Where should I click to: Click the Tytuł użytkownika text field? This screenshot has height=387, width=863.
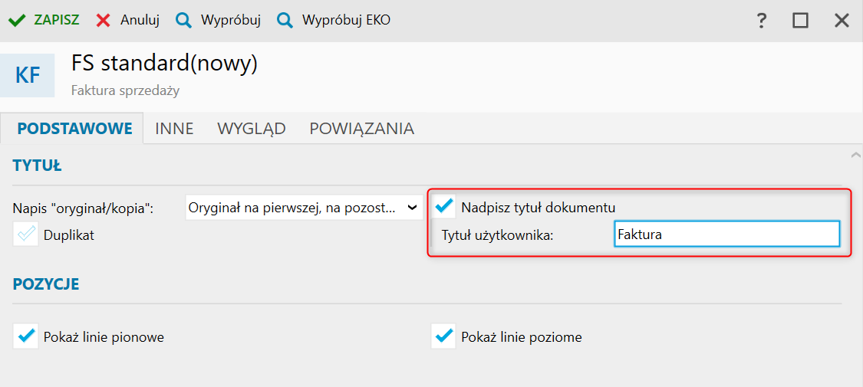point(726,234)
